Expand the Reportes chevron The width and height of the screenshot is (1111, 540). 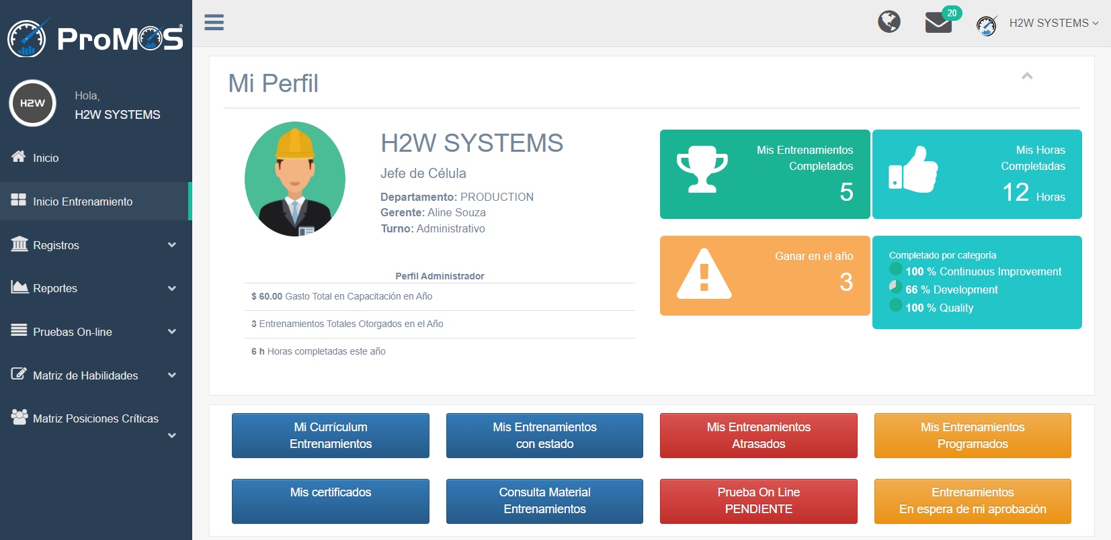click(172, 289)
